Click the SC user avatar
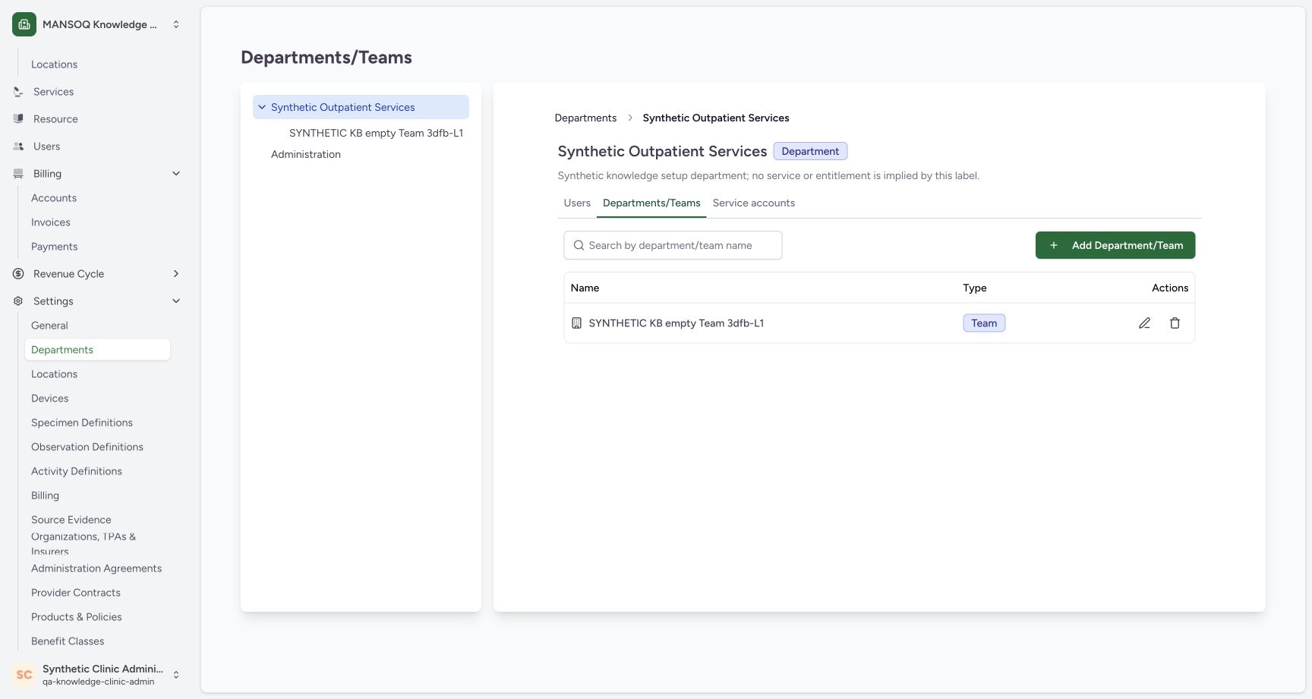1312x699 pixels. click(24, 675)
